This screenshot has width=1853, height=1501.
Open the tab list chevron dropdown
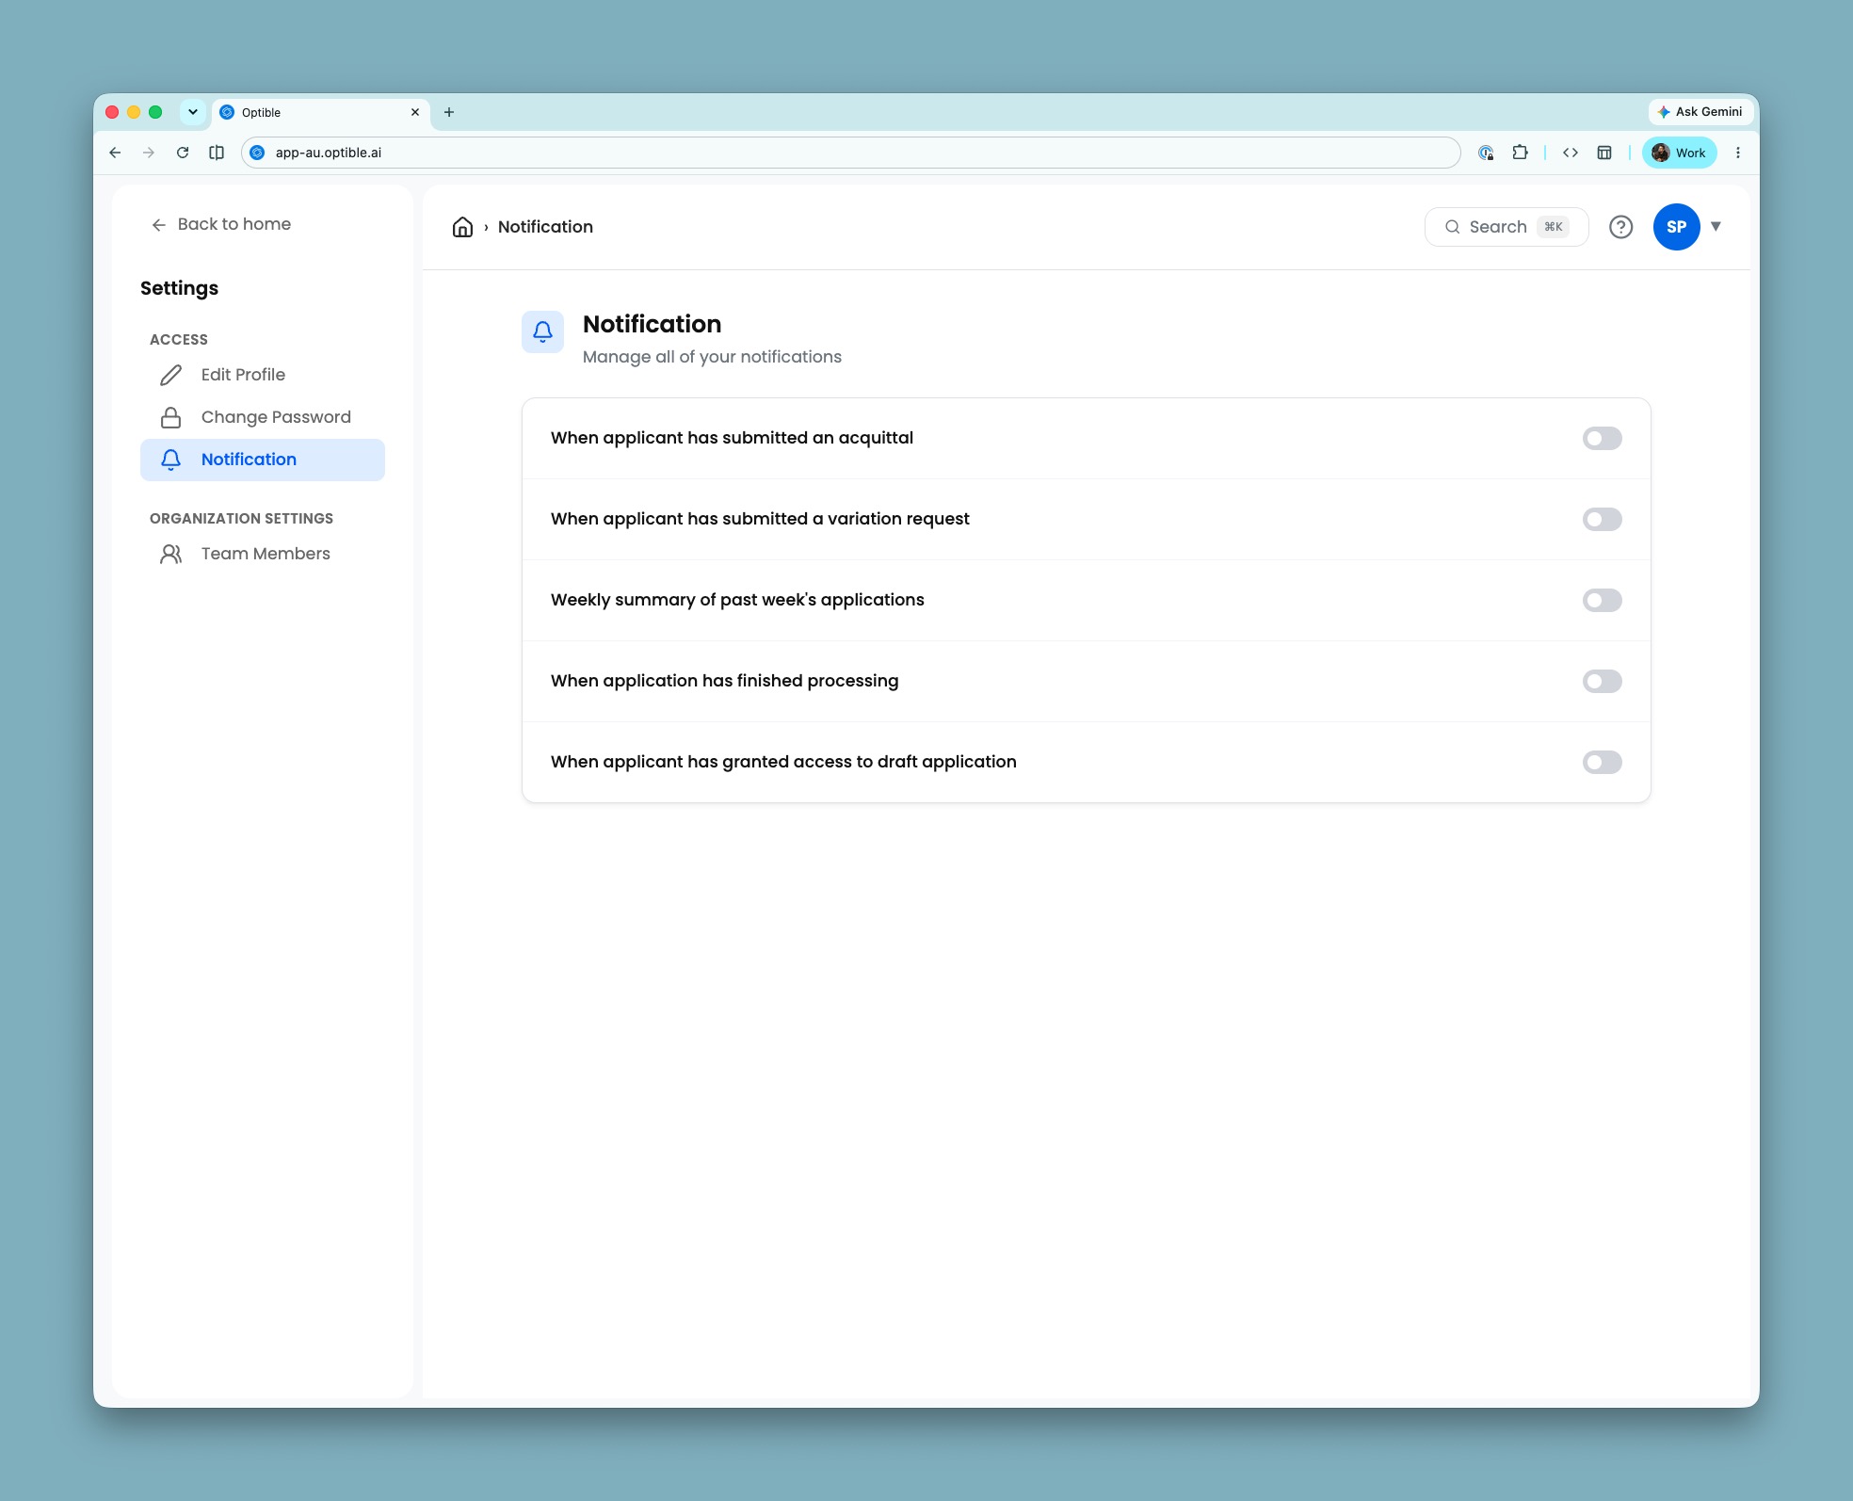(193, 112)
